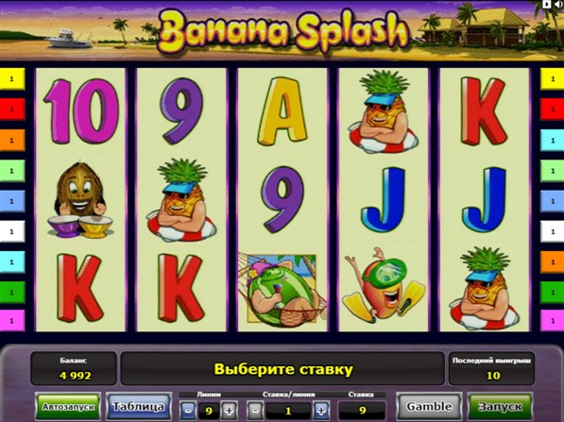Start the spin with Запуск button

tap(500, 407)
